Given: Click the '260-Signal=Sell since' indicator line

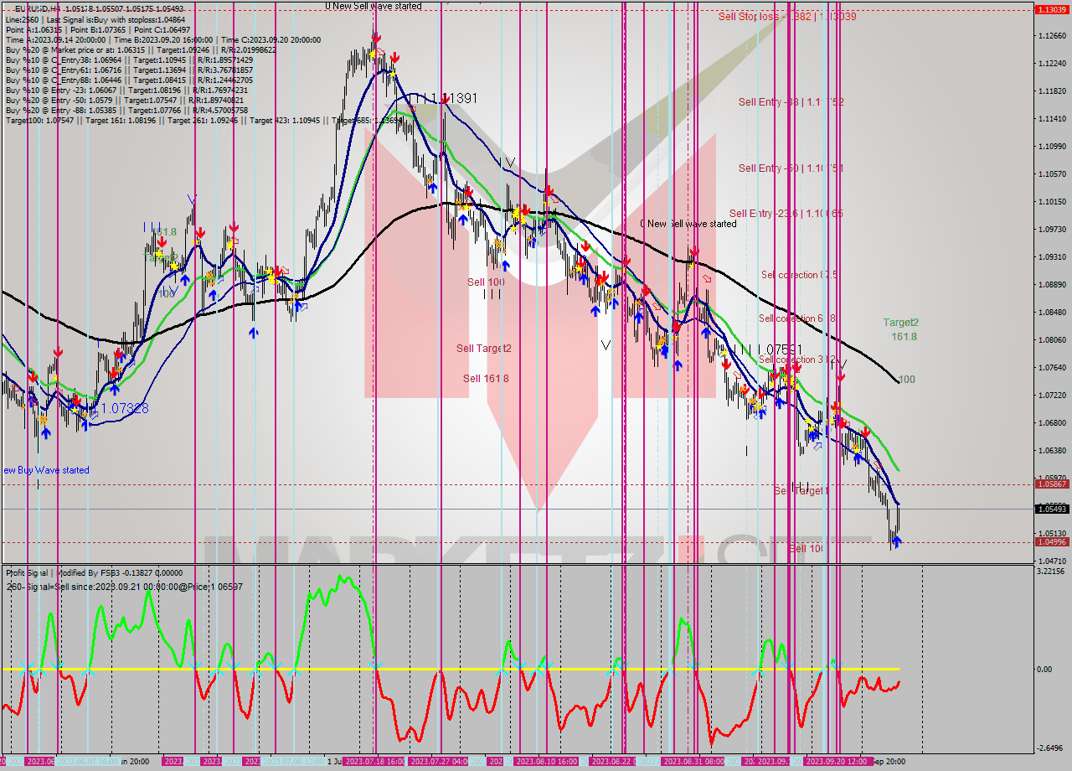Looking at the screenshot, I should coord(124,587).
